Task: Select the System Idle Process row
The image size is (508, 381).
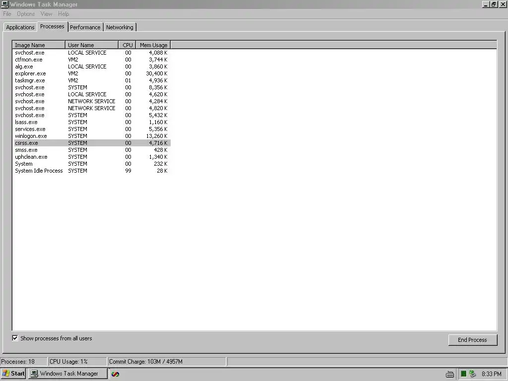Action: [x=92, y=171]
